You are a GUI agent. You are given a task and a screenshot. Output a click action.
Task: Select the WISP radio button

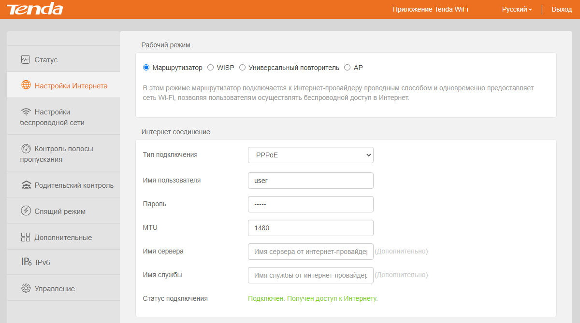tap(210, 68)
